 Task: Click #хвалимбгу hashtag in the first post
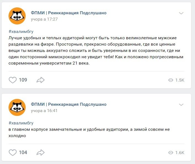(x=21, y=32)
